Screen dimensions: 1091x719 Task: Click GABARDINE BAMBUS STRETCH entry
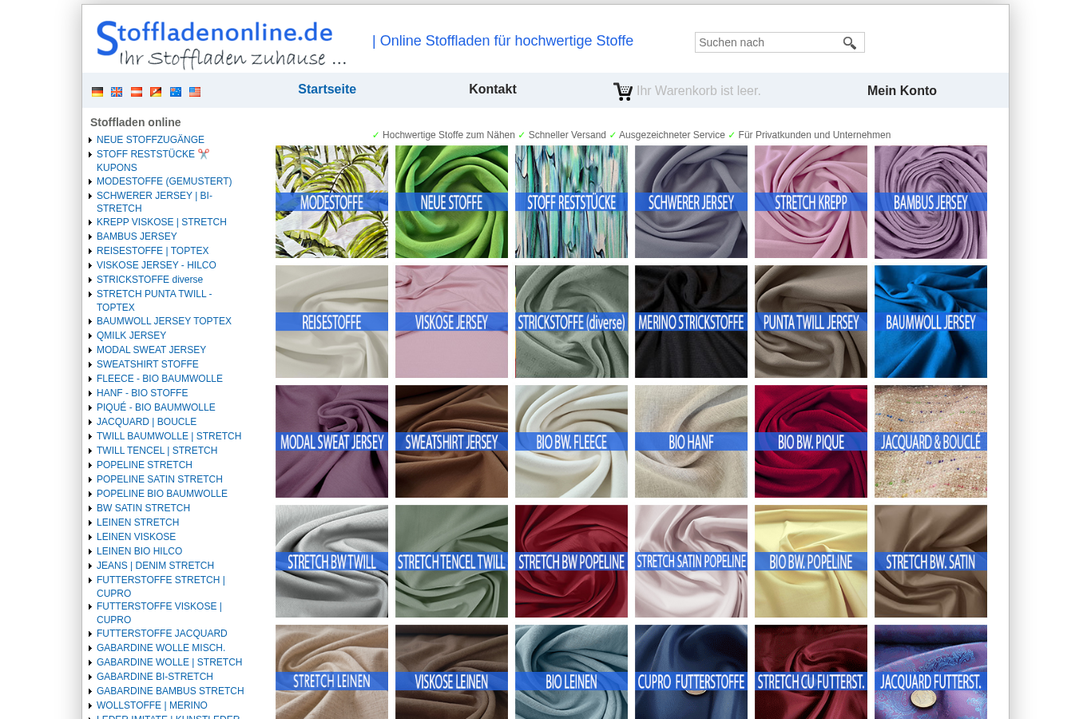click(x=170, y=691)
